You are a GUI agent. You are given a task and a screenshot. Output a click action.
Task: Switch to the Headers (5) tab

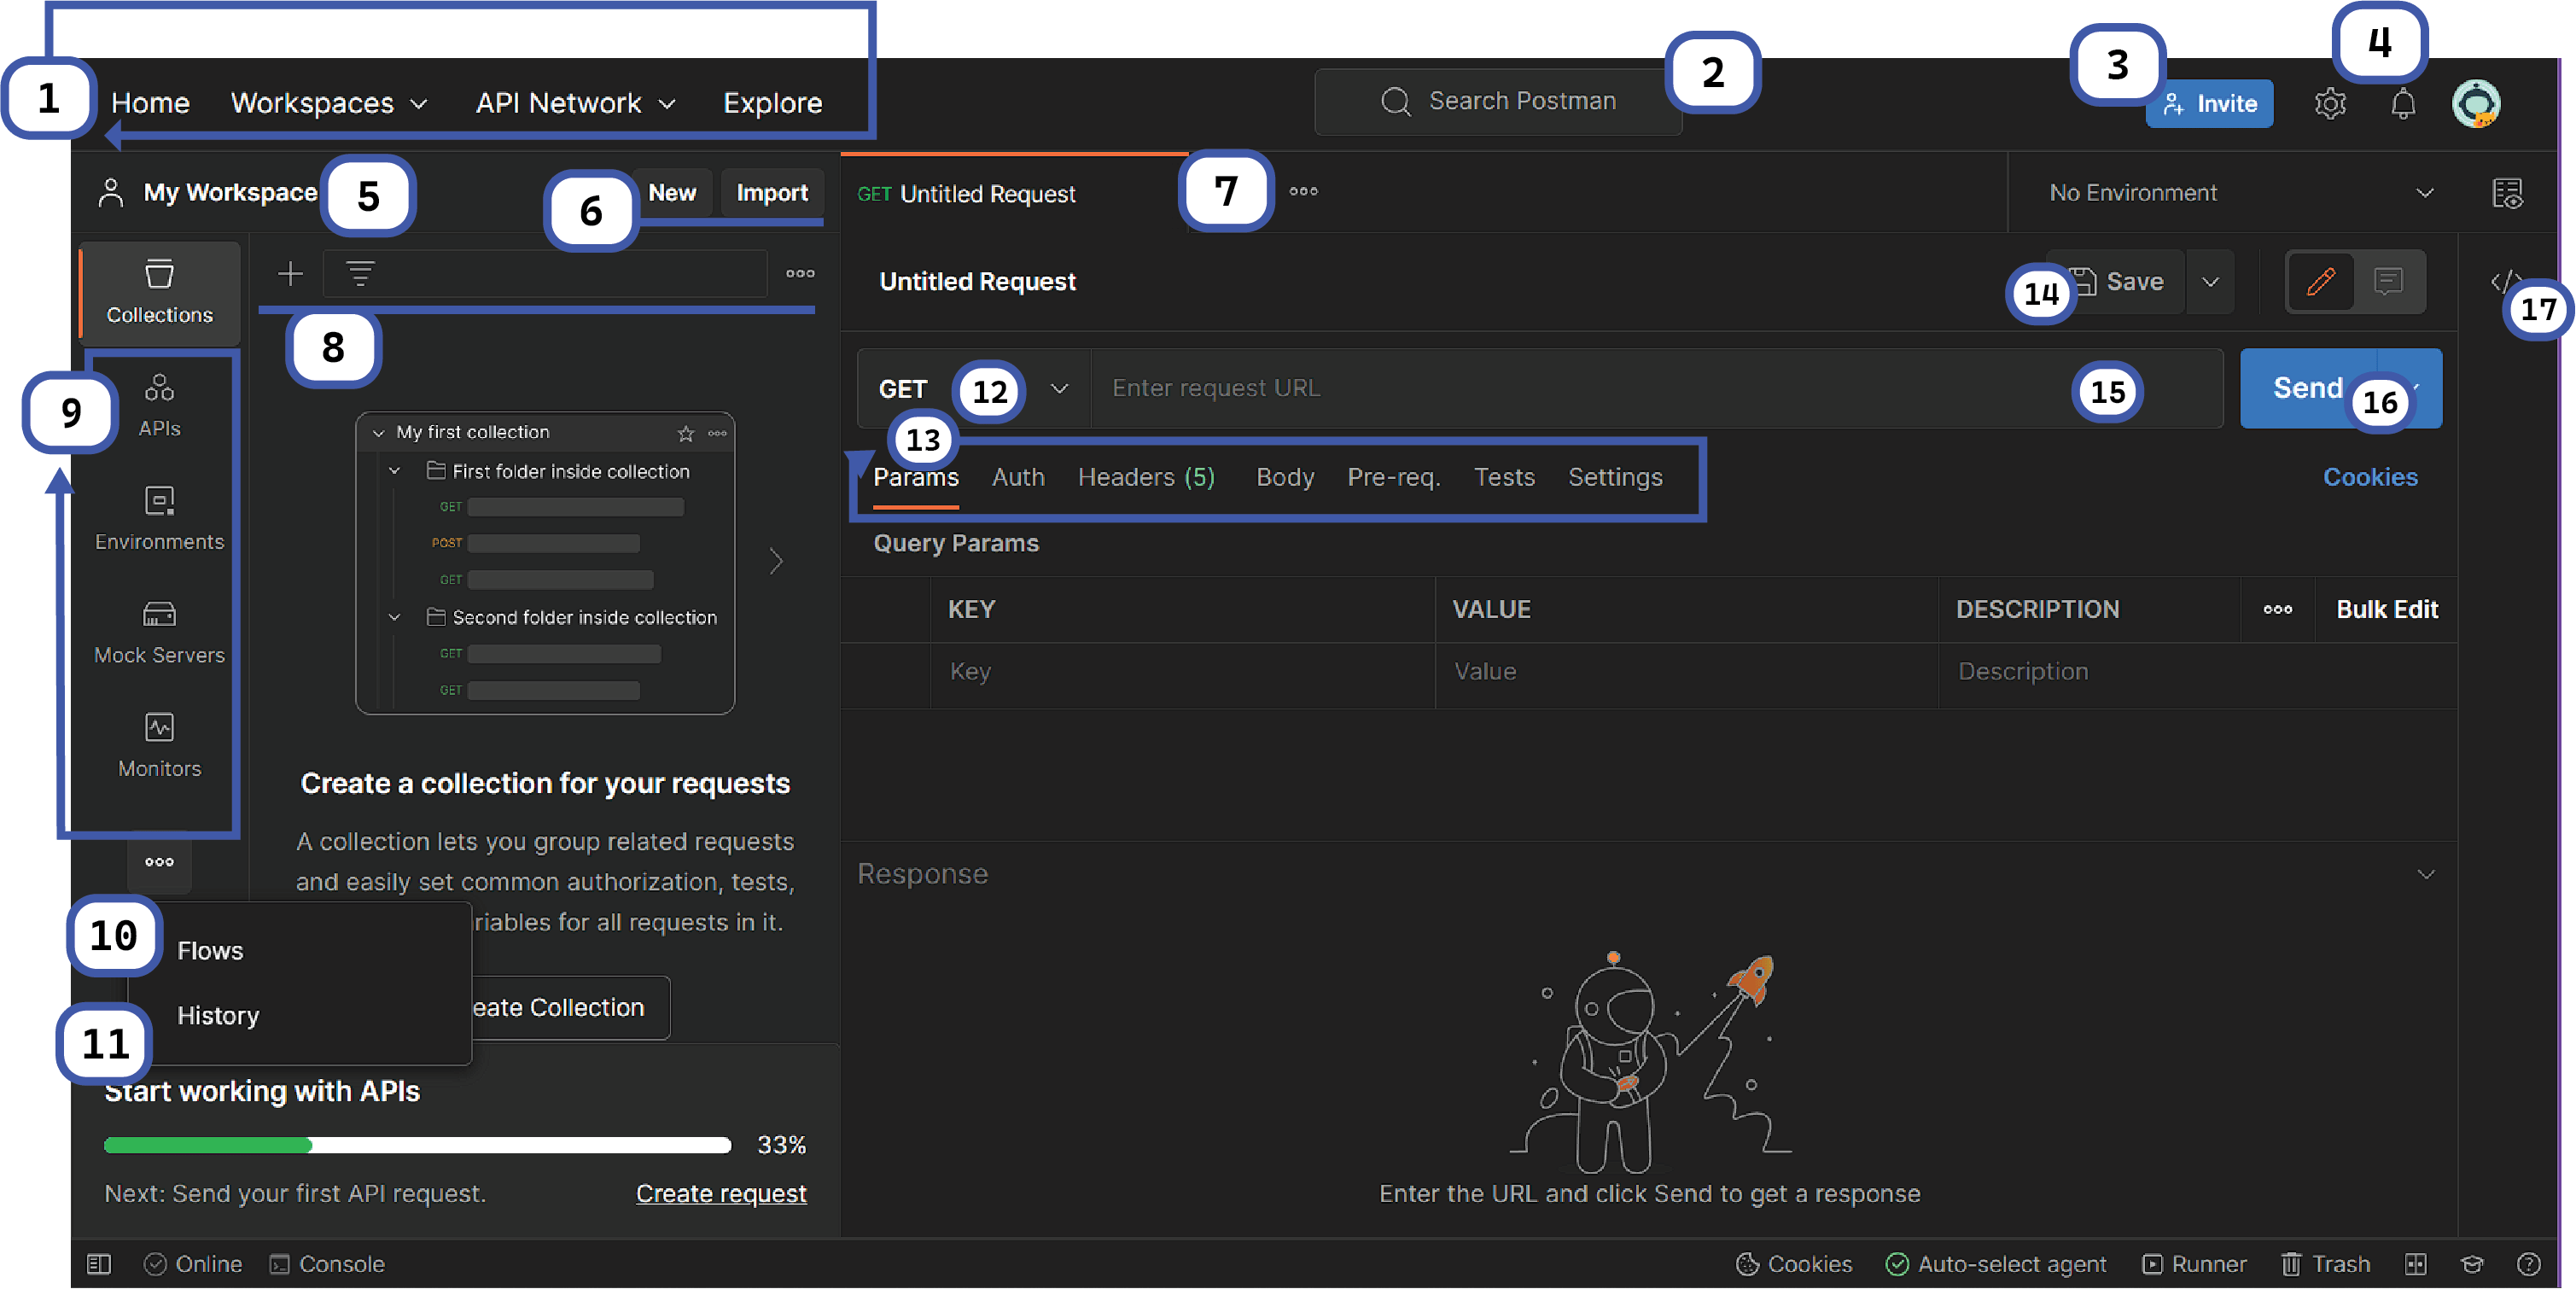coord(1146,477)
